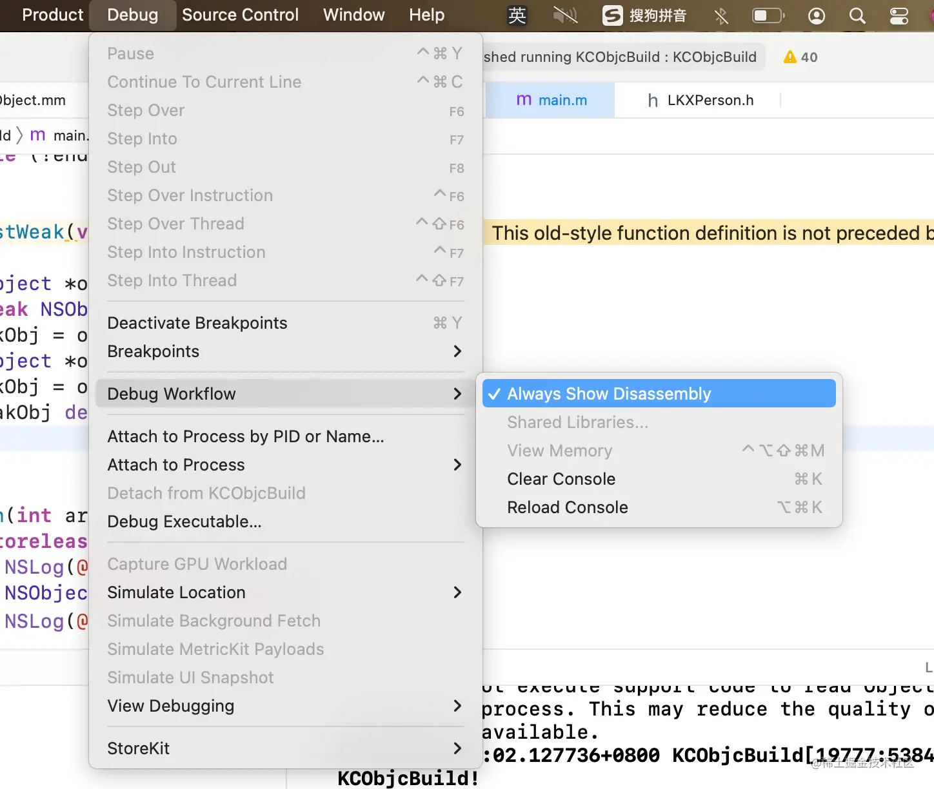Select Reload Console

(659, 507)
